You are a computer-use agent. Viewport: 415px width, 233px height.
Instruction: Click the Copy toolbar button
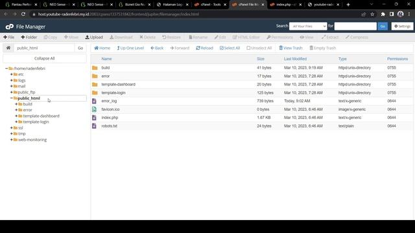(51, 38)
